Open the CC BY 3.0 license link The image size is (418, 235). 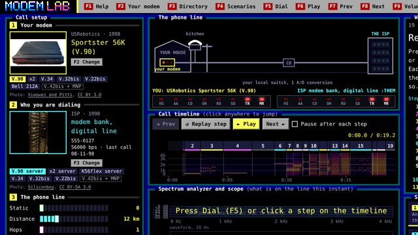point(89,95)
